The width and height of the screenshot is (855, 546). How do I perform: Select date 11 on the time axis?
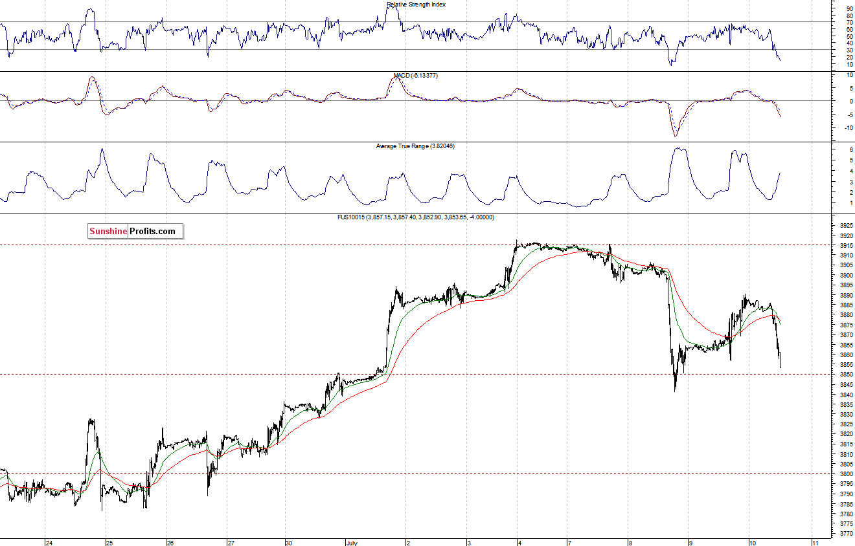pos(815,542)
